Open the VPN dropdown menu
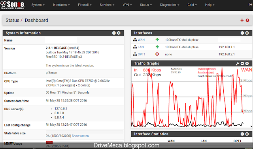Image resolution: width=253 pixels, height=149 pixels. 127,5
